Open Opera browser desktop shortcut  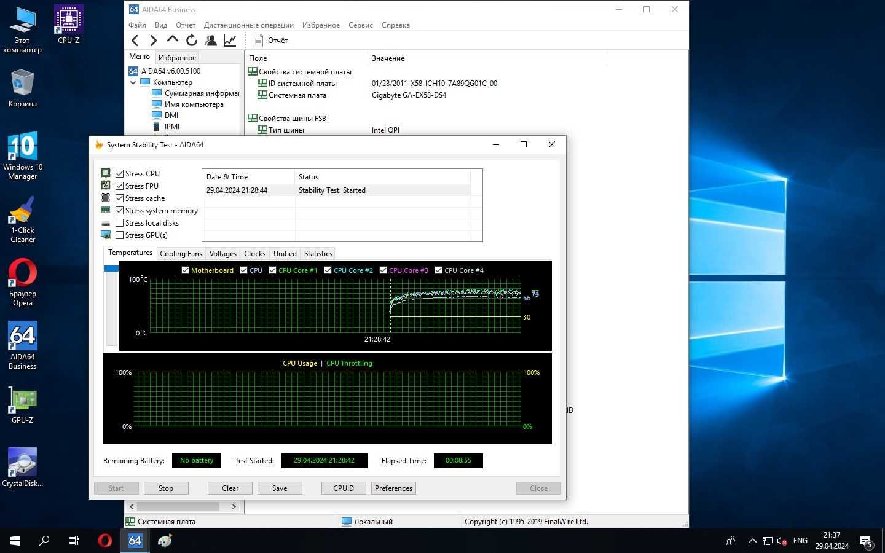[23, 283]
